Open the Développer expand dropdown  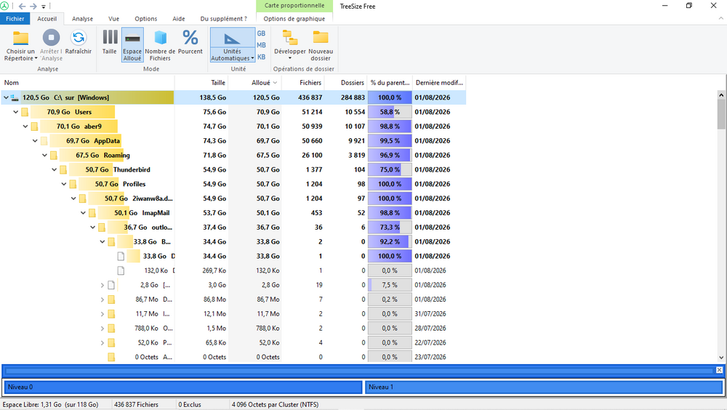tap(290, 44)
